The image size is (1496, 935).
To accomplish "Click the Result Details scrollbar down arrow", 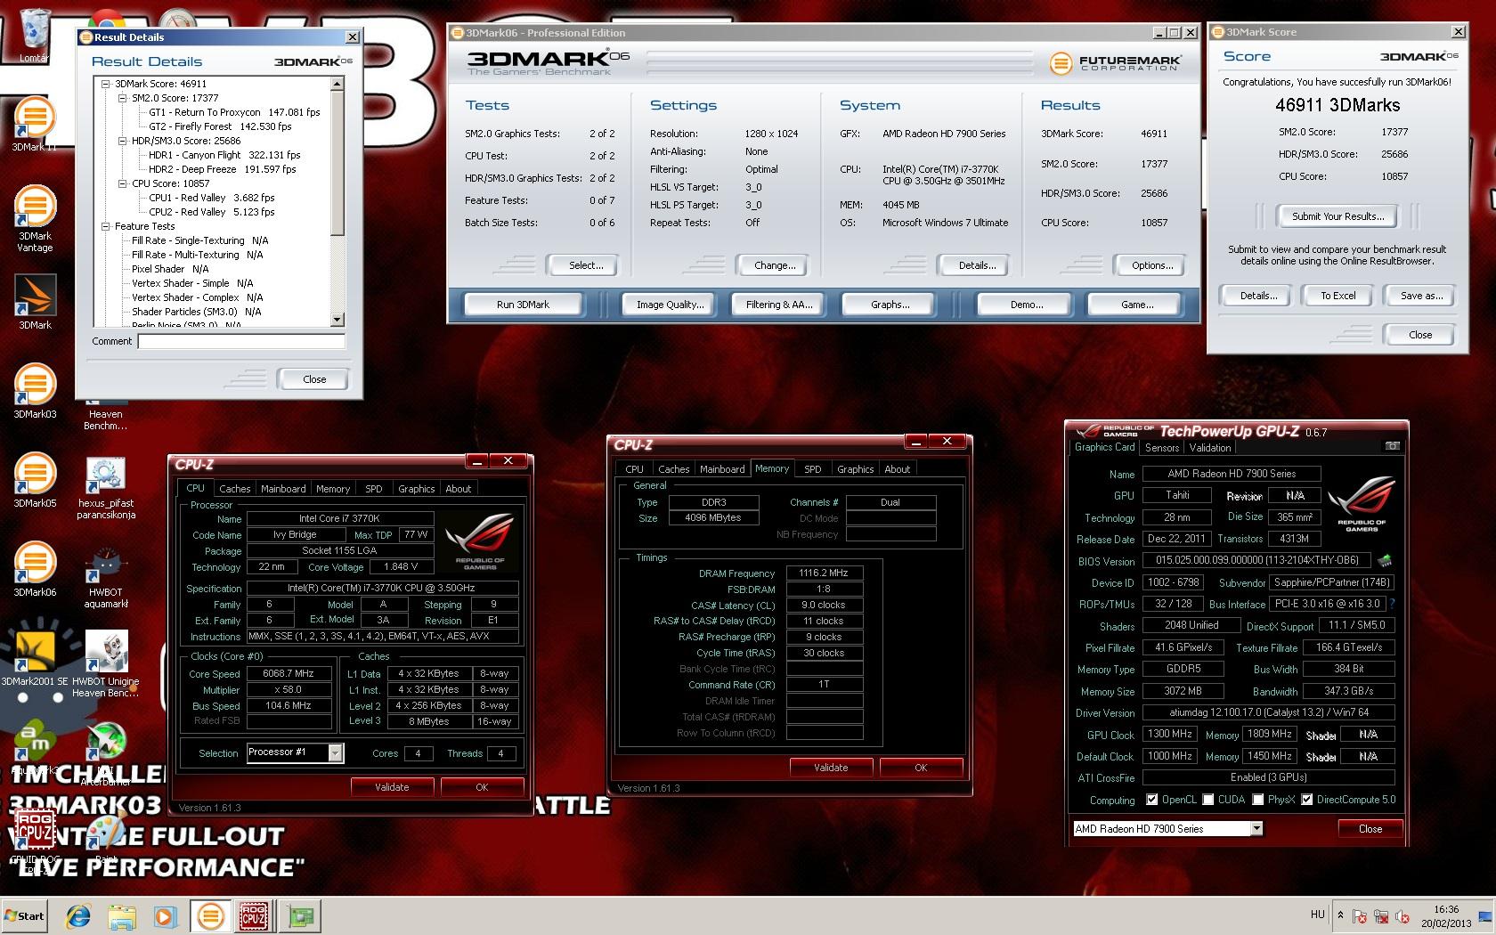I will (337, 319).
